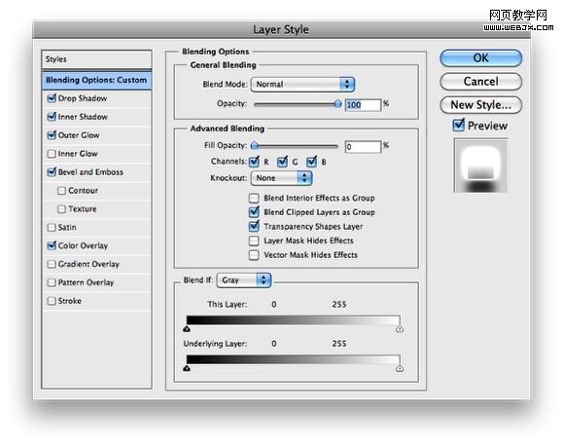Enable the Gradient Overlay checkbox
The image size is (564, 446).
[x=52, y=264]
